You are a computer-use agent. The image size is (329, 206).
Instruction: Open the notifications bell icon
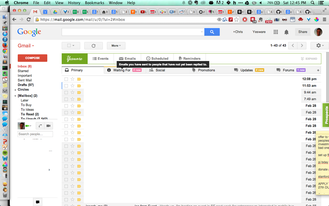point(286,32)
